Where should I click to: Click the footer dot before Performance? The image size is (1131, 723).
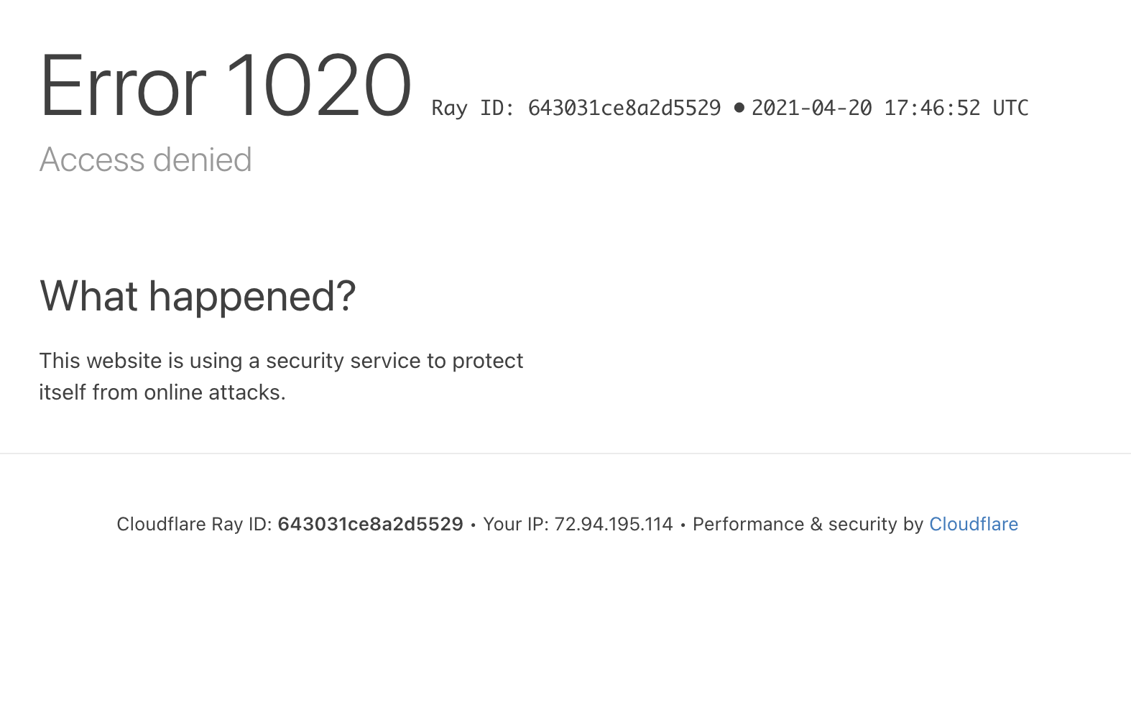click(683, 525)
